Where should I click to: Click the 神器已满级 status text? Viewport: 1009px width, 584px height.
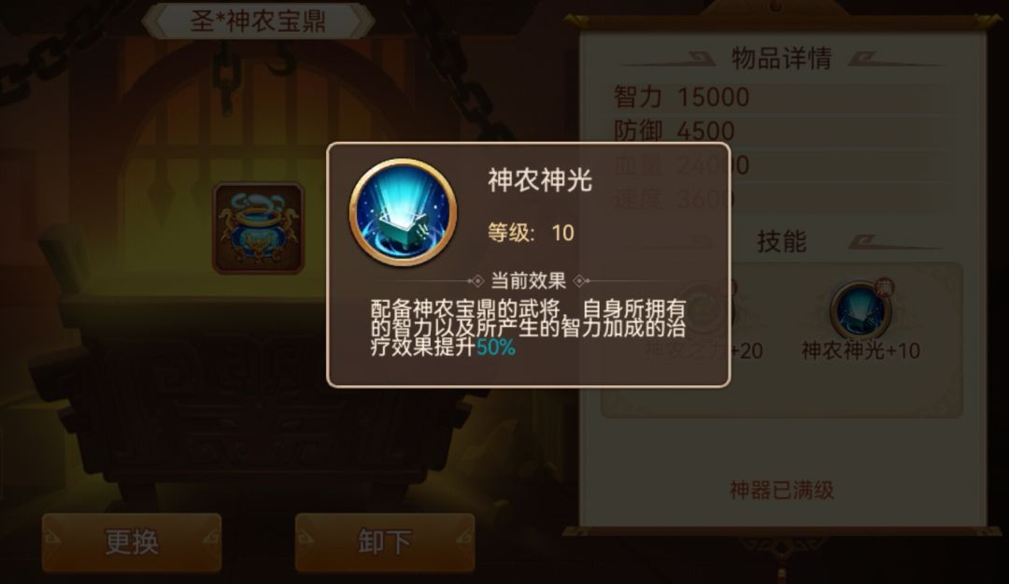pos(782,491)
